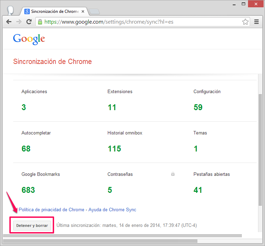
Task: Click the Aplicaciones label
Action: [x=34, y=92]
